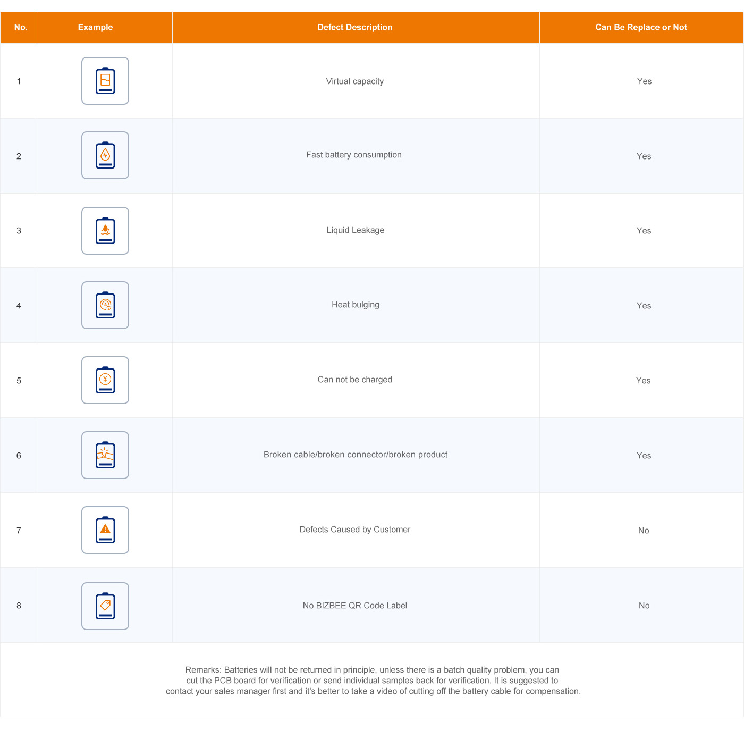Select the QR code label tag icon
The image size is (744, 730).
point(105,606)
